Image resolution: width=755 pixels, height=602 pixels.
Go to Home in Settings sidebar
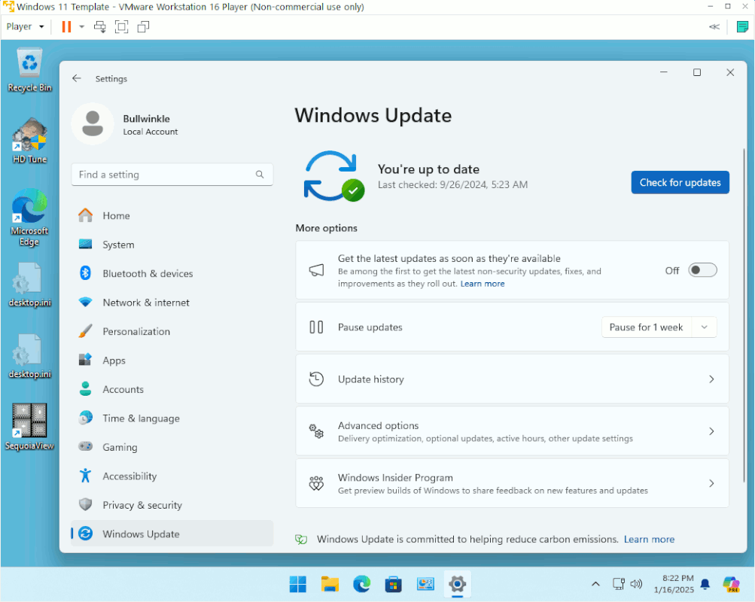click(172, 215)
